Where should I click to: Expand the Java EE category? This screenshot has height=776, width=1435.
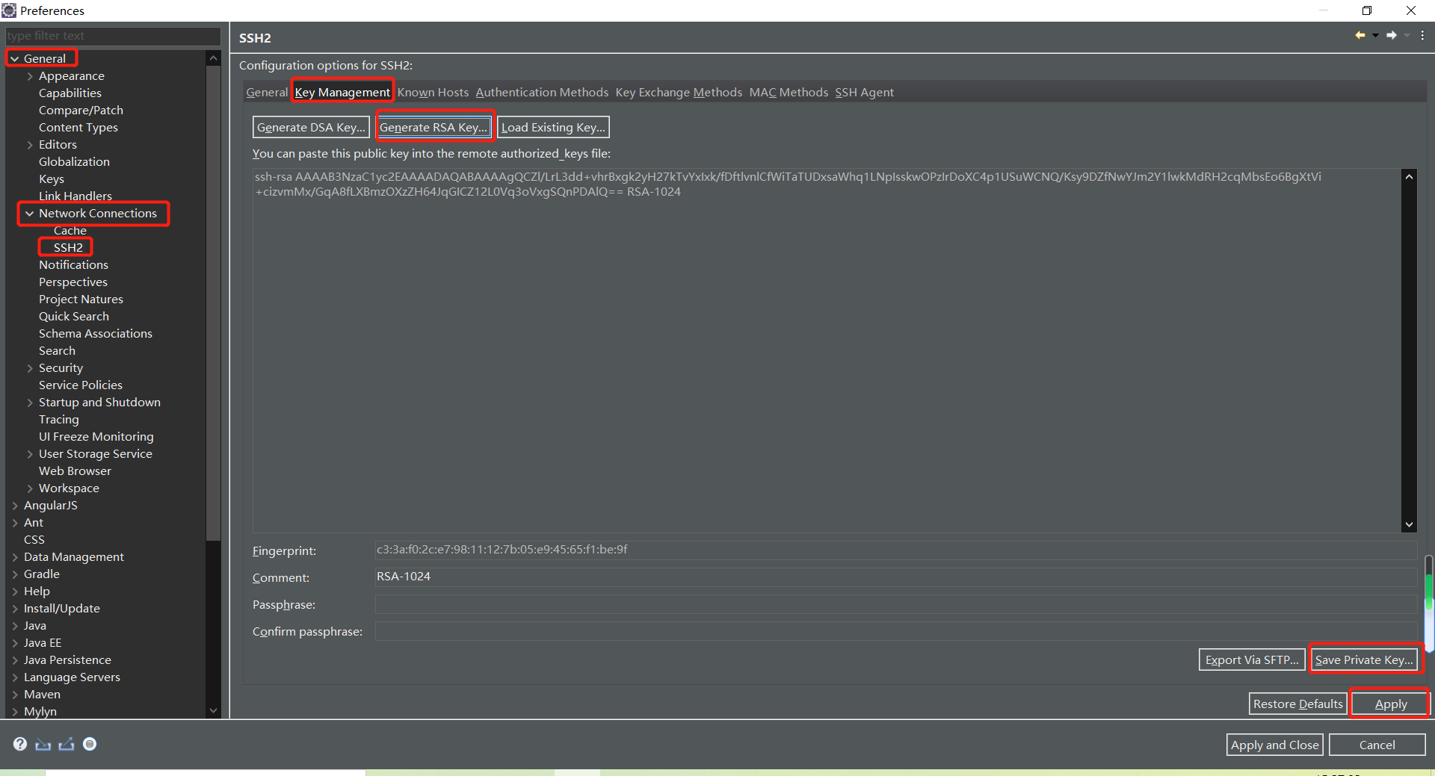15,643
